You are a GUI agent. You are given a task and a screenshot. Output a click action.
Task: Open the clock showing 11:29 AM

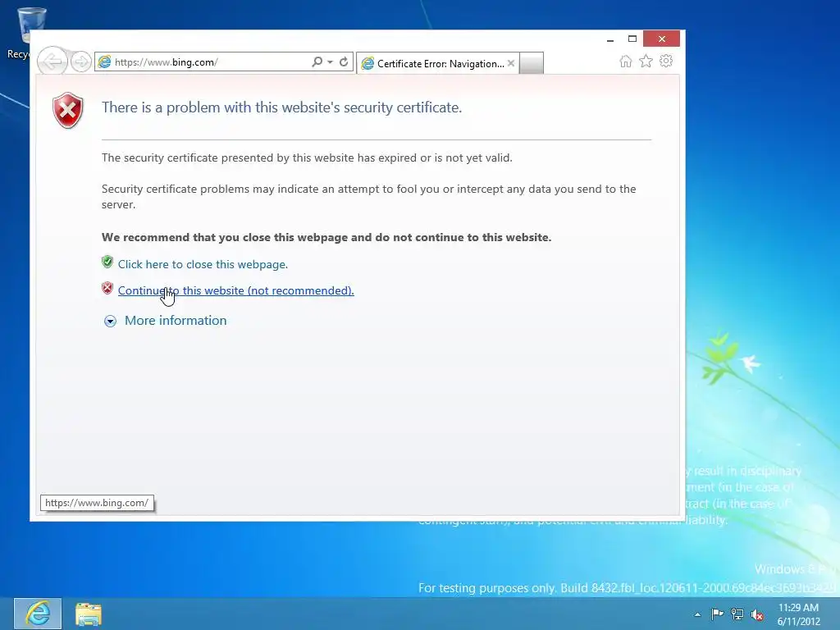point(798,614)
